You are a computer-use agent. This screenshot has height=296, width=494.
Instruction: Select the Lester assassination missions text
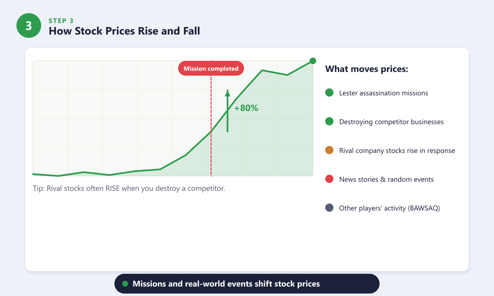384,93
